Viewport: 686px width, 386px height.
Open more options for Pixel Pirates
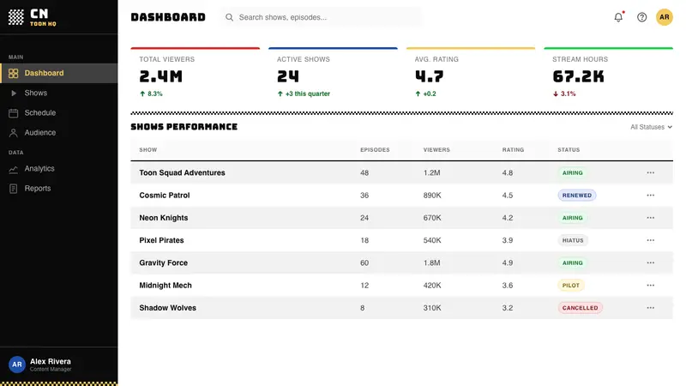[x=651, y=240]
